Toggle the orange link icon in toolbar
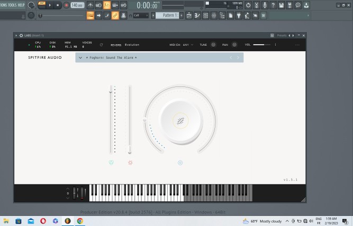Viewport: 353px width, 226px height. 115,15
